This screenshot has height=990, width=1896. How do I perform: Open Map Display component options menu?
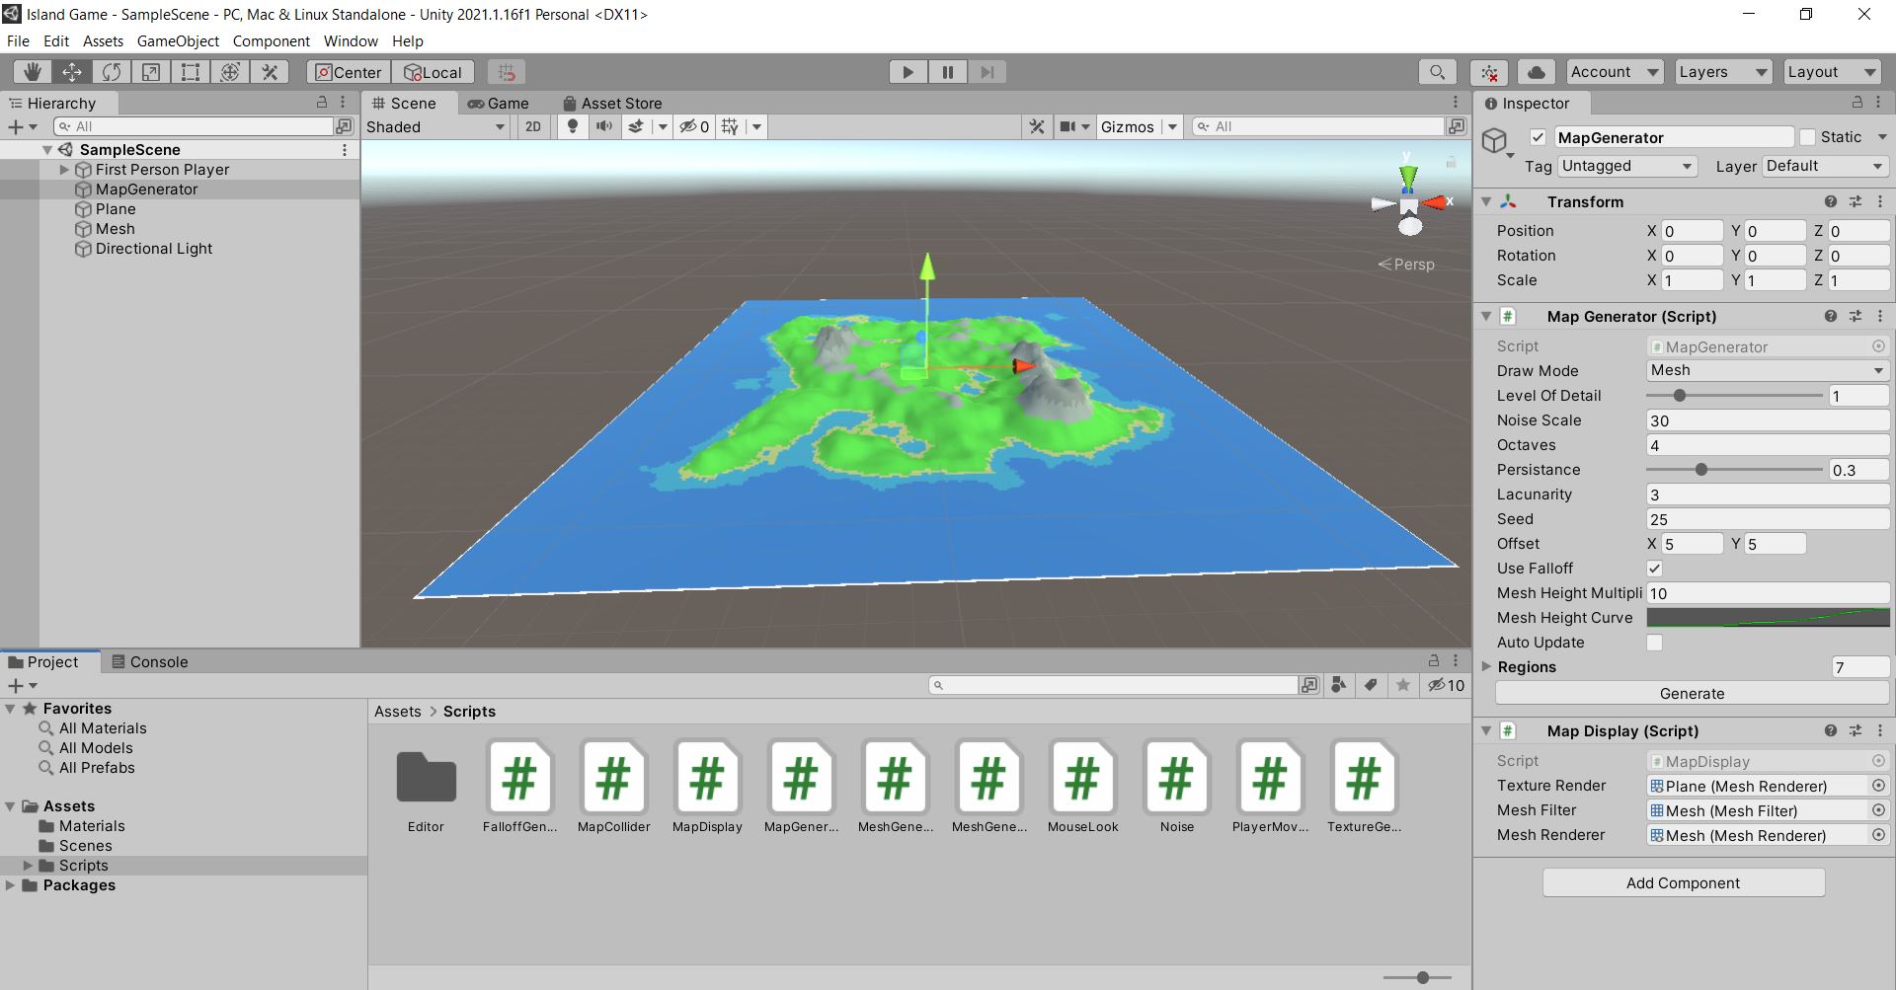point(1880,730)
